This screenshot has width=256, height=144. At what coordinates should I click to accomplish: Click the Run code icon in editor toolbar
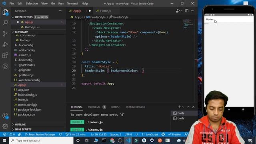pos(178,11)
